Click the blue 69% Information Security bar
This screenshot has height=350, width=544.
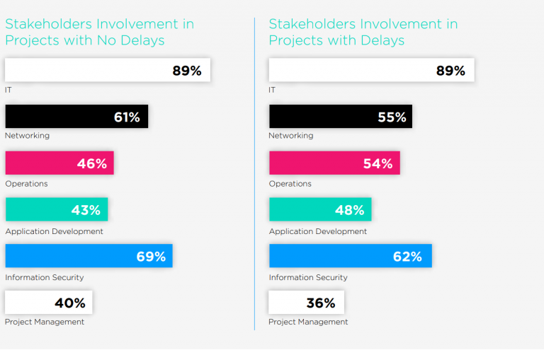(89, 256)
